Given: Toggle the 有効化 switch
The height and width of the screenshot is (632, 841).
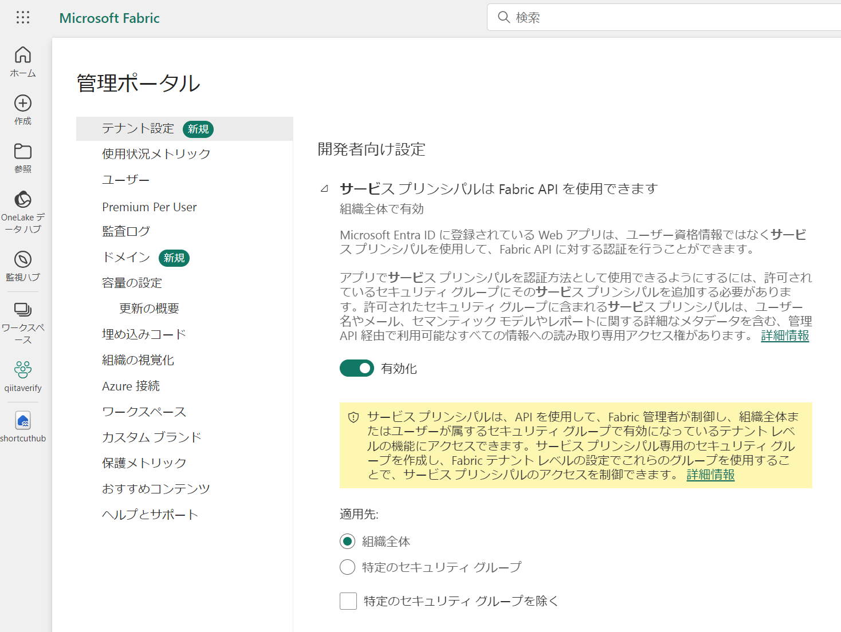Looking at the screenshot, I should 357,368.
